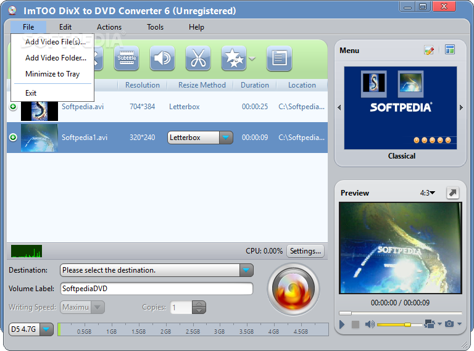Open the File menu
The image size is (474, 351).
(28, 27)
